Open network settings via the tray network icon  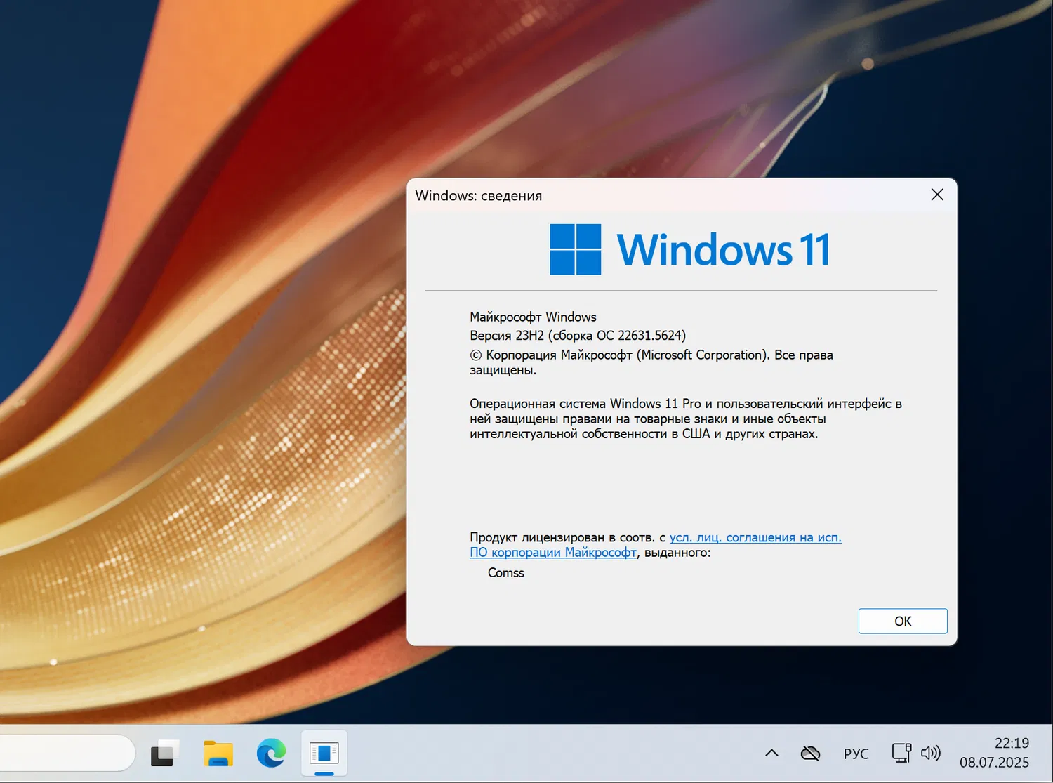point(901,753)
